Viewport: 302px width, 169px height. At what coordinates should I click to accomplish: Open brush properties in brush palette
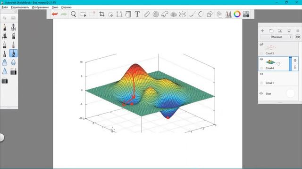[x=4, y=18]
